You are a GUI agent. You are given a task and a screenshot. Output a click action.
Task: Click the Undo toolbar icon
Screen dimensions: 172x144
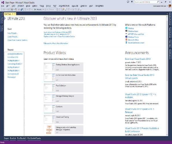point(25,9)
